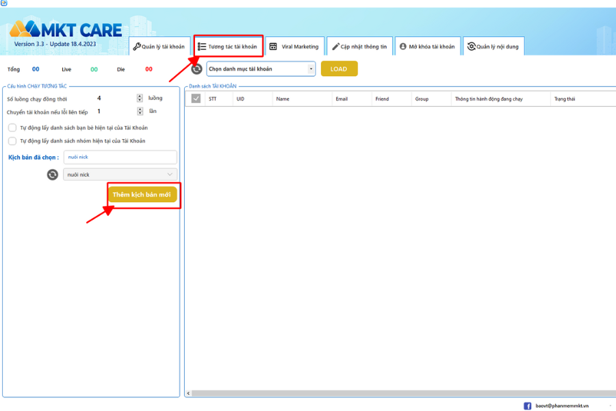Open the Quản lý tài khoản tab

click(158, 47)
